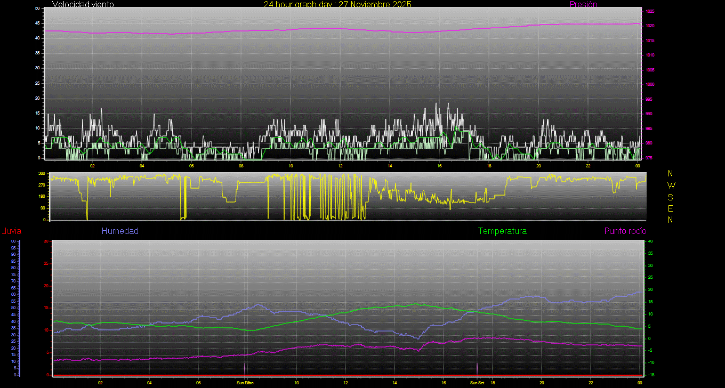The height and width of the screenshot is (388, 725).
Task: Select the 'Punto rocío' legend label
Action: (x=625, y=231)
